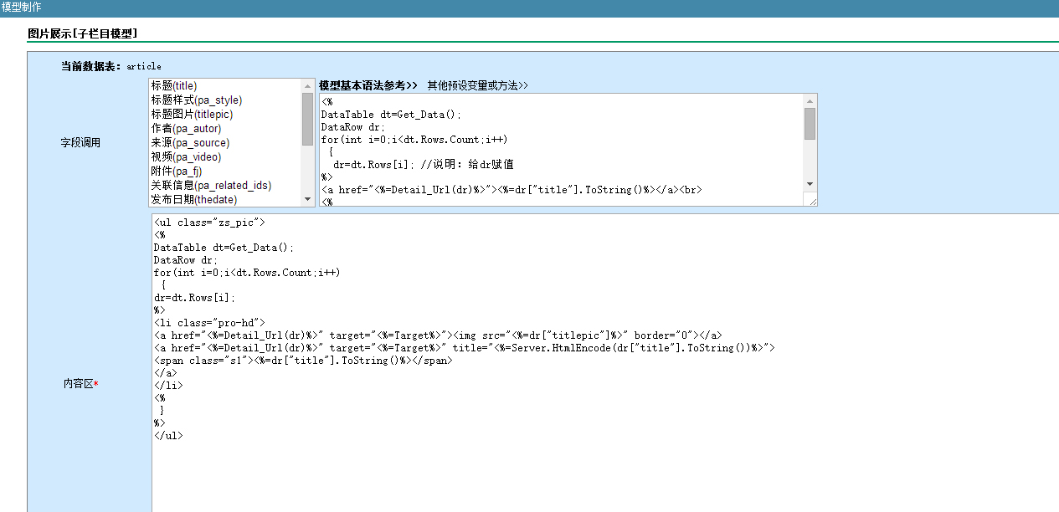Image resolution: width=1059 pixels, height=512 pixels.
Task: Expand the 模型基本语法参考>> section
Action: (368, 85)
